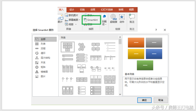The image size is (196, 111).
Task: Select 层次结构 hierarchy category
Action: click(45, 58)
